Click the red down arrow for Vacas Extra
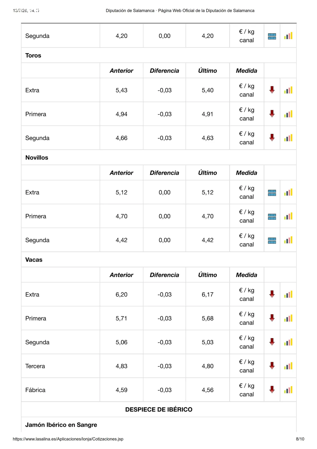 tap(272, 294)
